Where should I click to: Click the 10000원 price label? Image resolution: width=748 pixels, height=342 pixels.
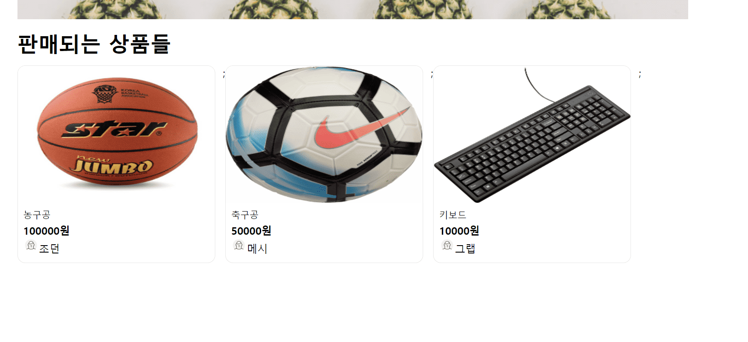(x=459, y=231)
